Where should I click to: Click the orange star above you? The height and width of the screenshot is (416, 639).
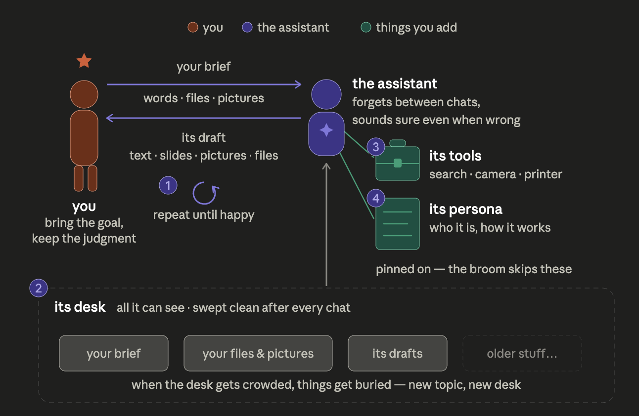click(84, 61)
